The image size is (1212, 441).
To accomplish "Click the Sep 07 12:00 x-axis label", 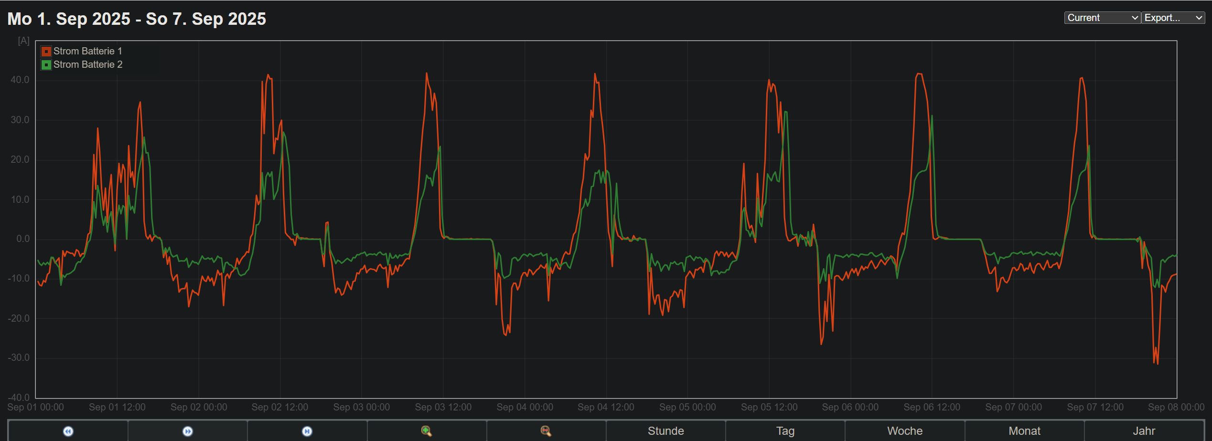I will pyautogui.click(x=1095, y=407).
